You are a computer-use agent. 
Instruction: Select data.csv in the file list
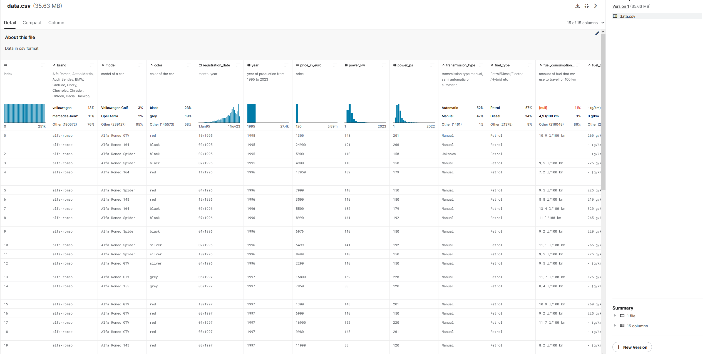pos(627,16)
